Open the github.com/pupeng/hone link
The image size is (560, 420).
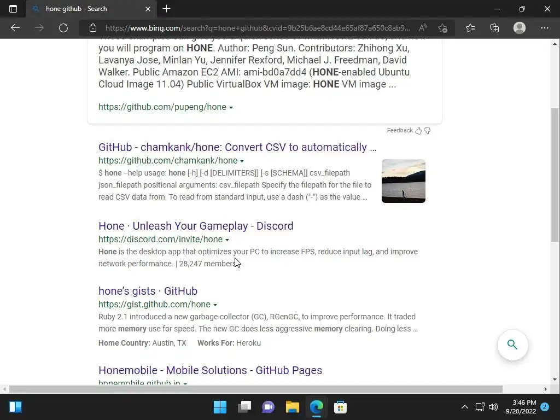[162, 107]
